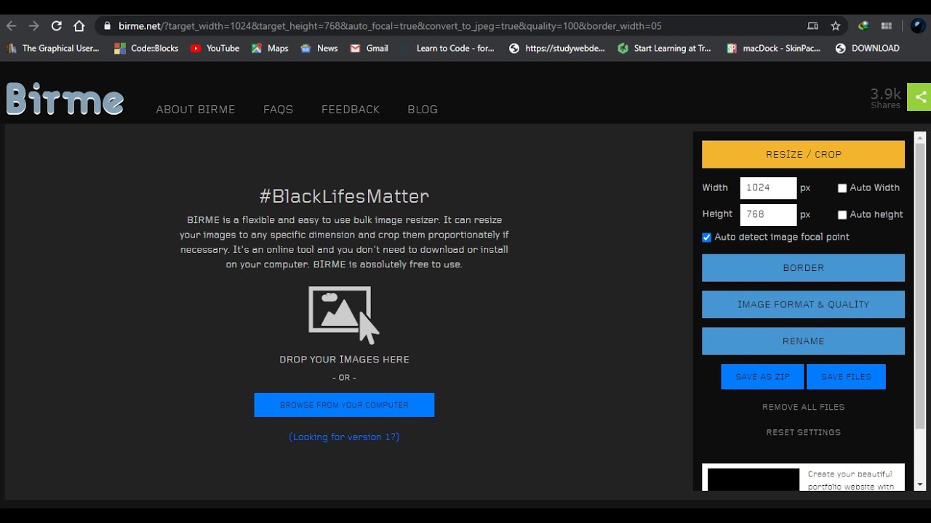
Task: Reload the page with the refresh icon
Action: (57, 26)
